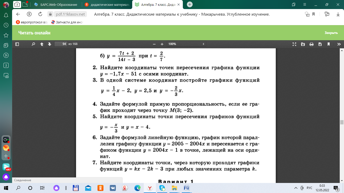Open the Yandex home button

[x=29, y=14]
